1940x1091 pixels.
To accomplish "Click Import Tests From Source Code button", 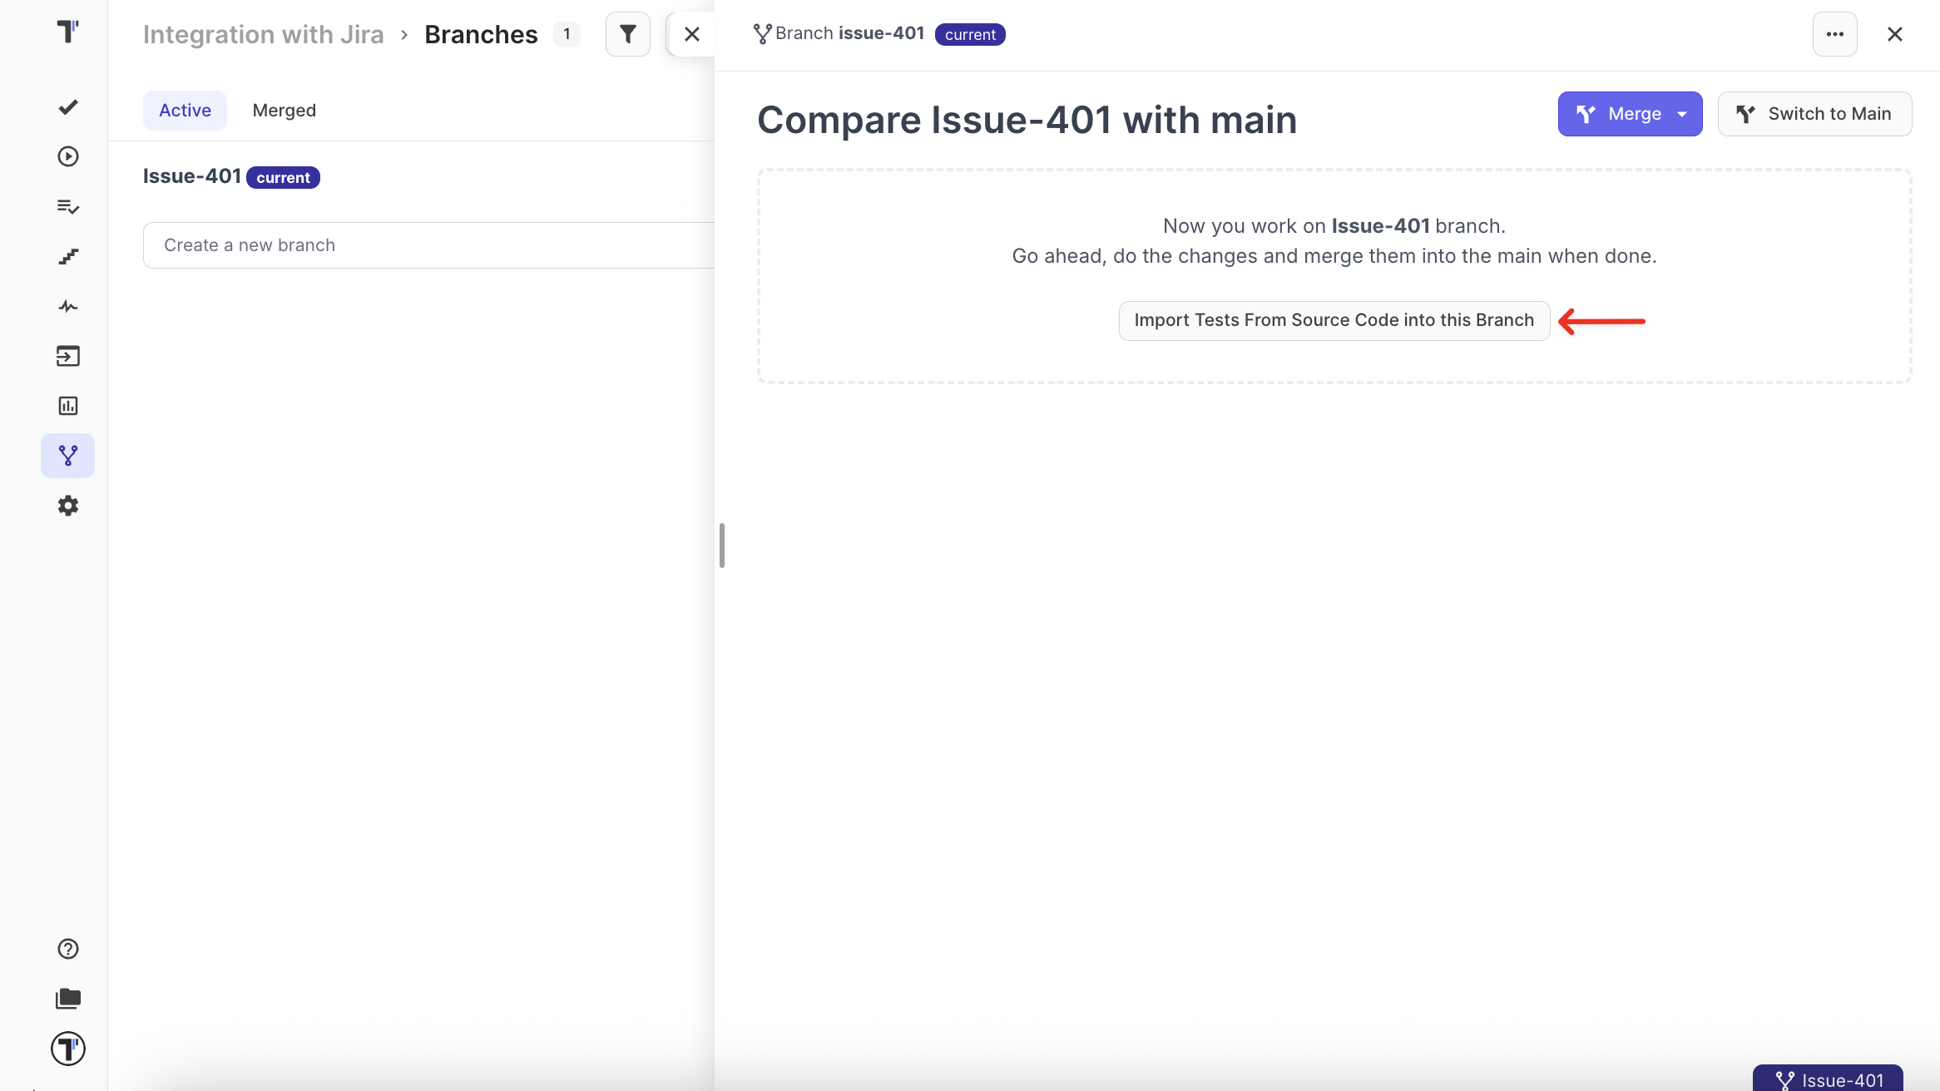I will [x=1334, y=320].
